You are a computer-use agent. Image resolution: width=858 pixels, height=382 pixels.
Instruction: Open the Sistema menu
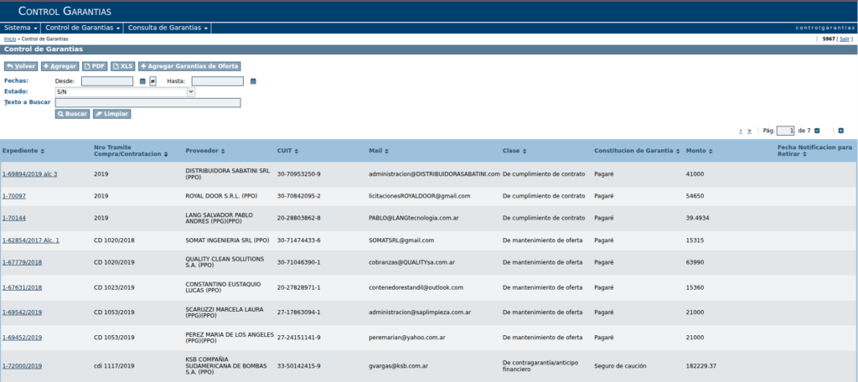point(21,28)
